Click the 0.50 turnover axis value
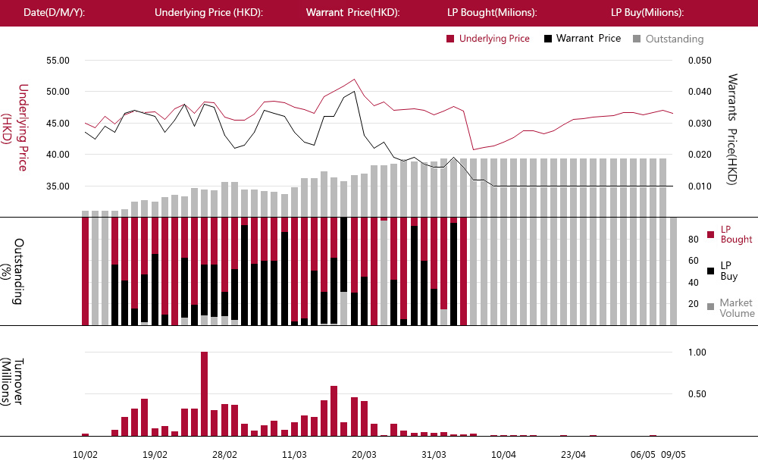 (x=697, y=393)
